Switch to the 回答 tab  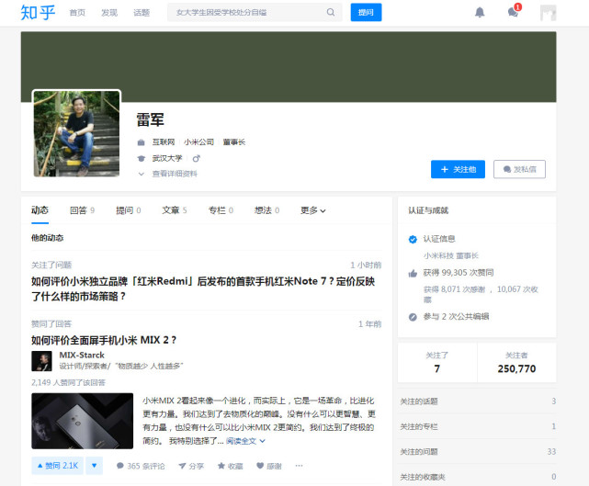click(81, 210)
